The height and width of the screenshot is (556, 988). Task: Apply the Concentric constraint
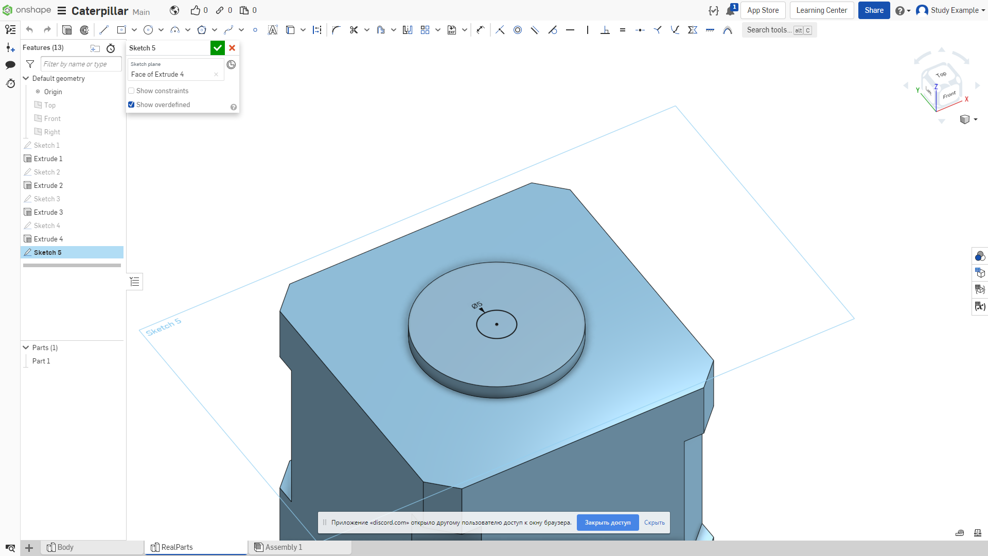pos(518,30)
